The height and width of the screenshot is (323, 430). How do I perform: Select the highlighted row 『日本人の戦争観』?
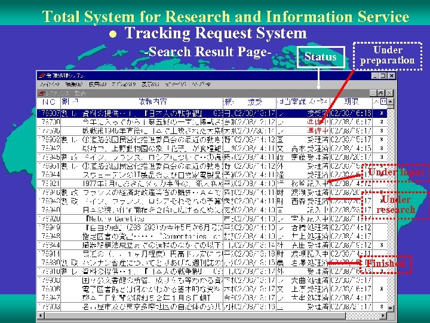[x=212, y=113]
